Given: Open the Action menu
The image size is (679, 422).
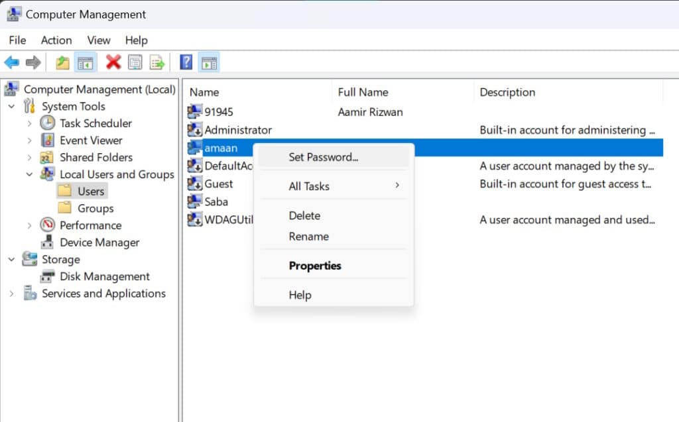Looking at the screenshot, I should 56,40.
